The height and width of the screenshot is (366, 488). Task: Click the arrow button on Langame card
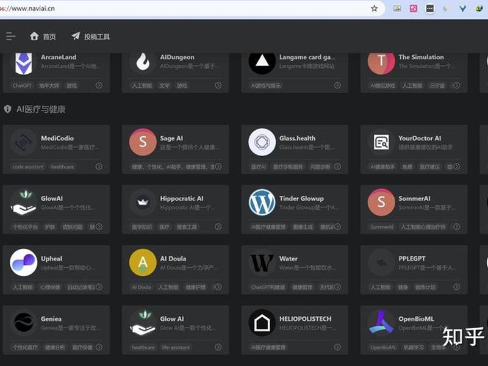[x=337, y=85]
